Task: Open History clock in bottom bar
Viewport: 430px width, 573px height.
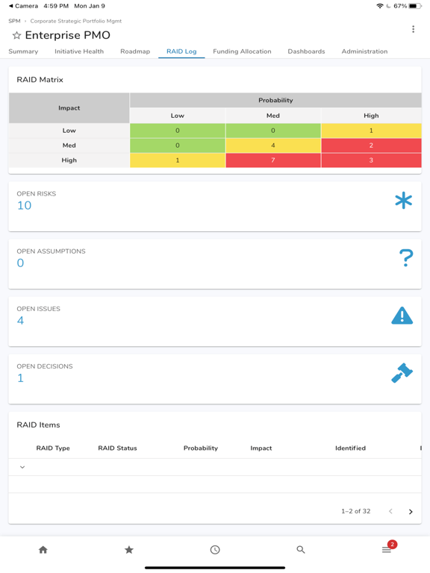Action: 215,550
